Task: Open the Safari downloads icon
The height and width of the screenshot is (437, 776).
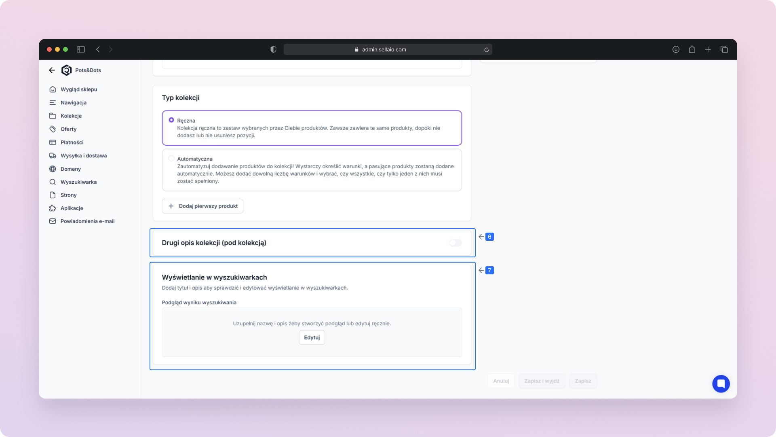Action: [676, 49]
